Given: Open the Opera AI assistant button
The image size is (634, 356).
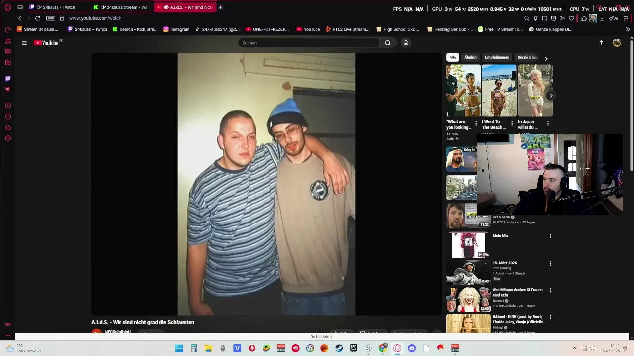Looking at the screenshot, I should coord(614,18).
